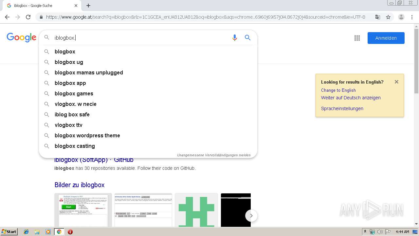The width and height of the screenshot is (419, 236).
Task: Open the media player taskbar icon
Action: pyautogui.click(x=48, y=232)
